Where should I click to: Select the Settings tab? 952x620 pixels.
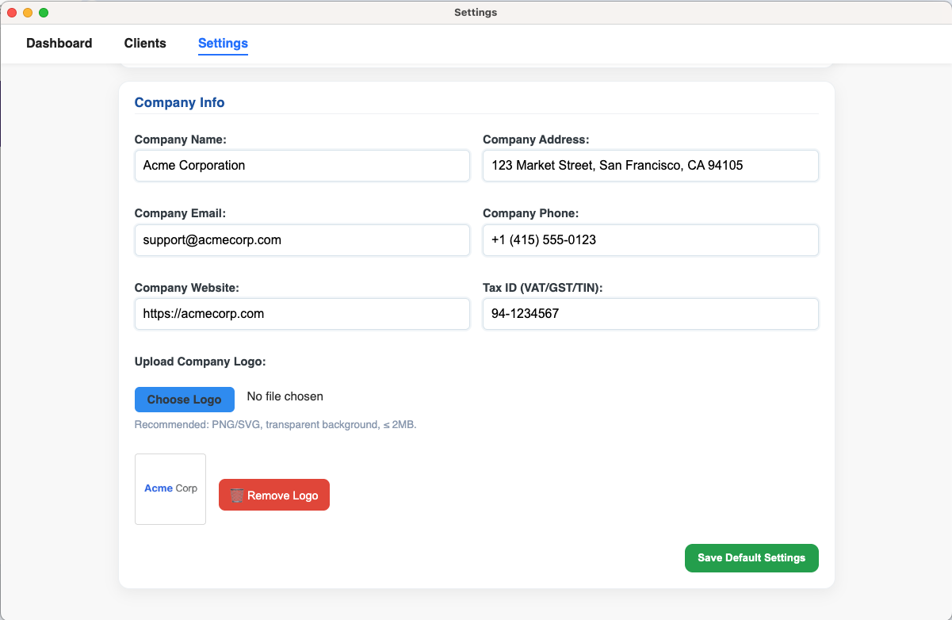coord(223,44)
